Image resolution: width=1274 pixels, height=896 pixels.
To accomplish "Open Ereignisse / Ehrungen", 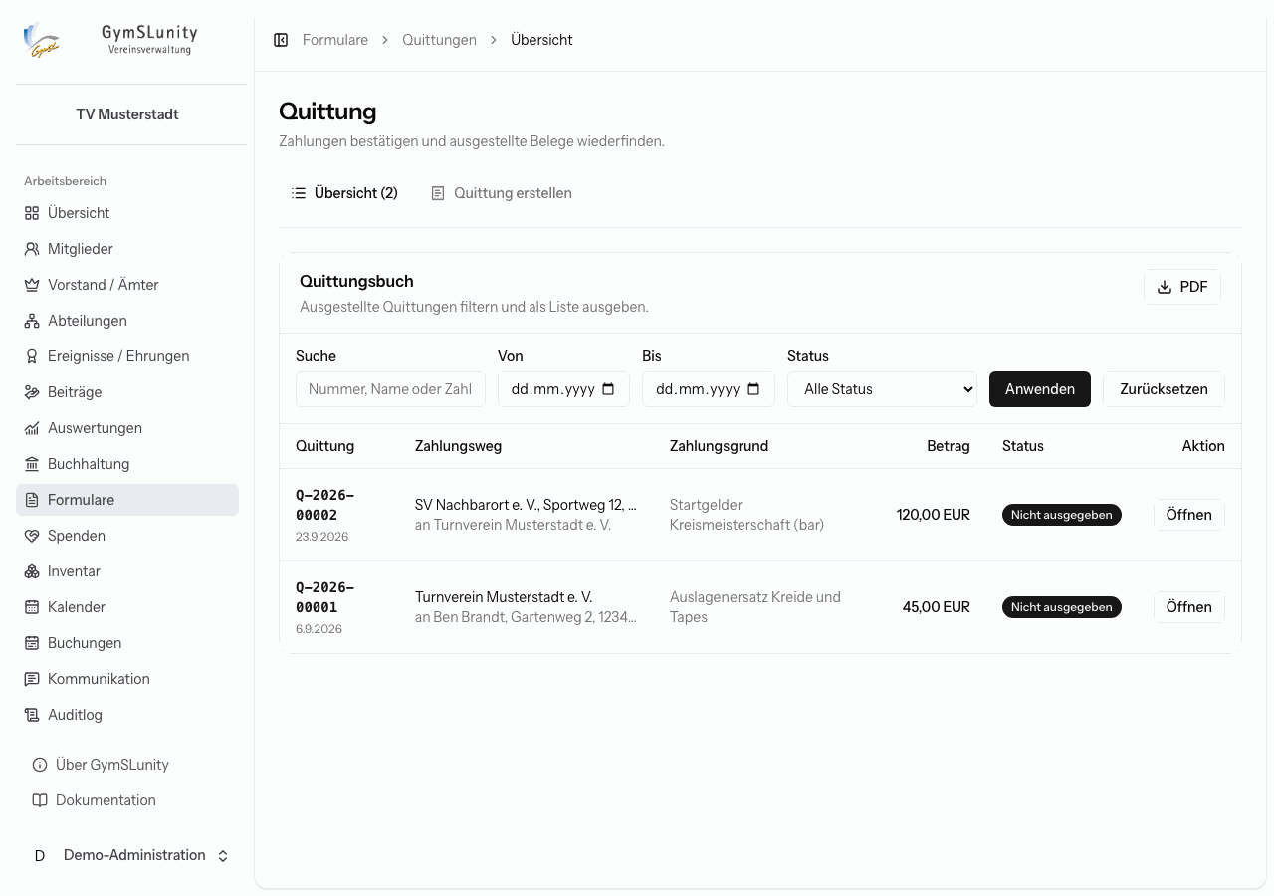I will pos(127,356).
